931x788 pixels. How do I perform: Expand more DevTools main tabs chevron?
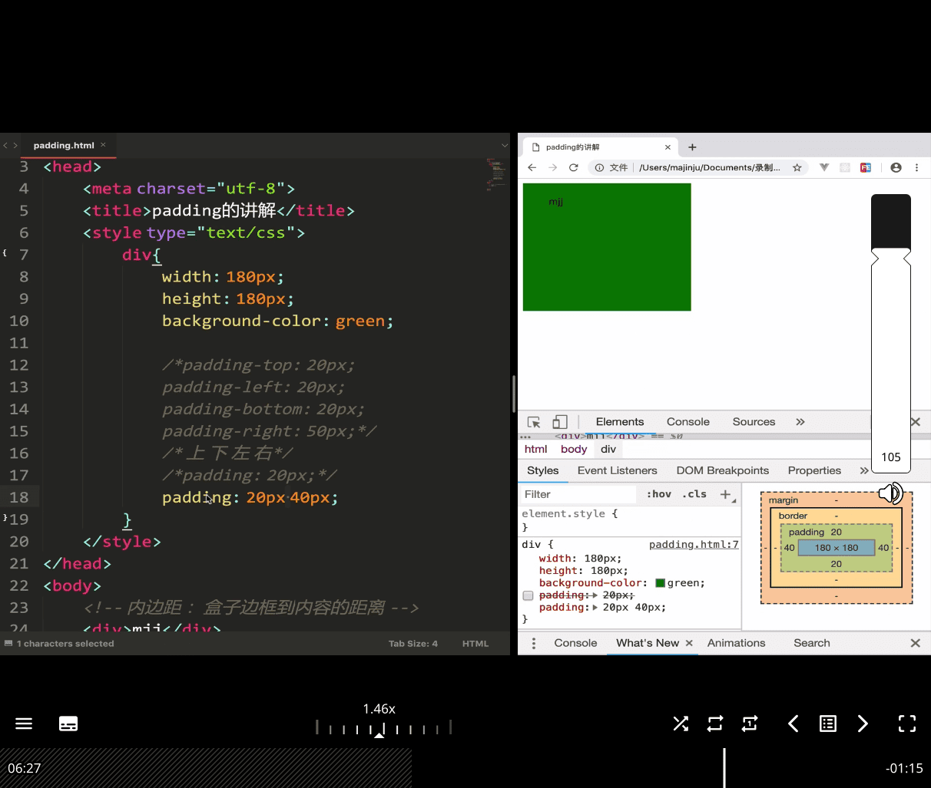(800, 422)
